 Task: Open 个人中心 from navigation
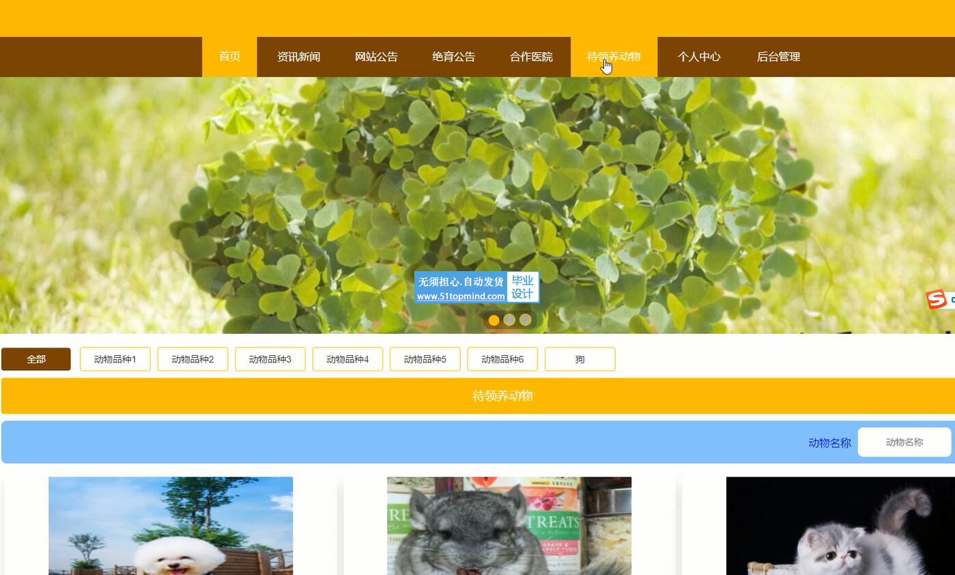(698, 57)
